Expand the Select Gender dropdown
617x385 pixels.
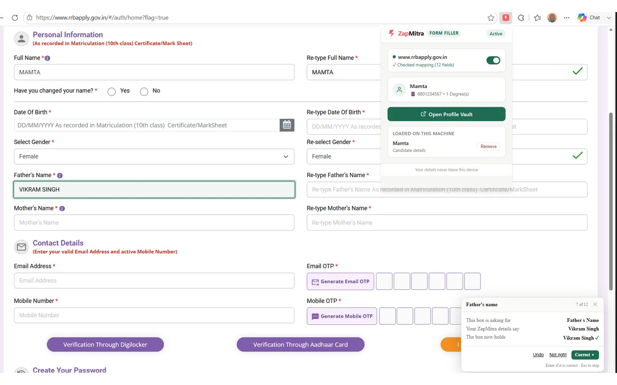click(x=154, y=156)
